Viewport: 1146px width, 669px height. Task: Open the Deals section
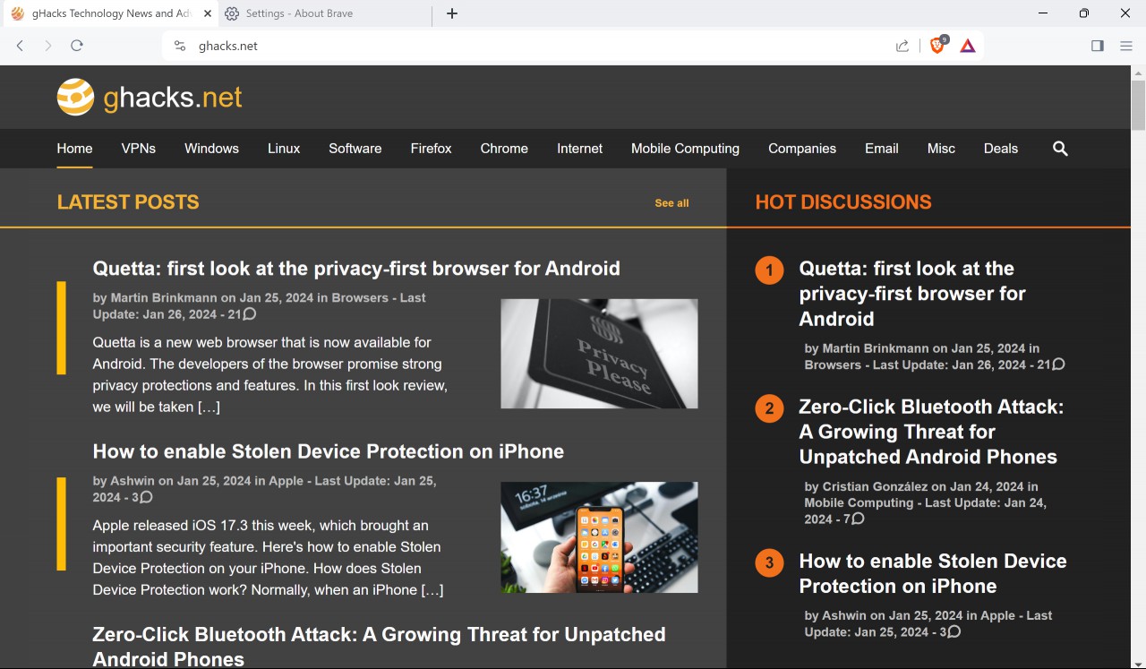click(x=1001, y=149)
